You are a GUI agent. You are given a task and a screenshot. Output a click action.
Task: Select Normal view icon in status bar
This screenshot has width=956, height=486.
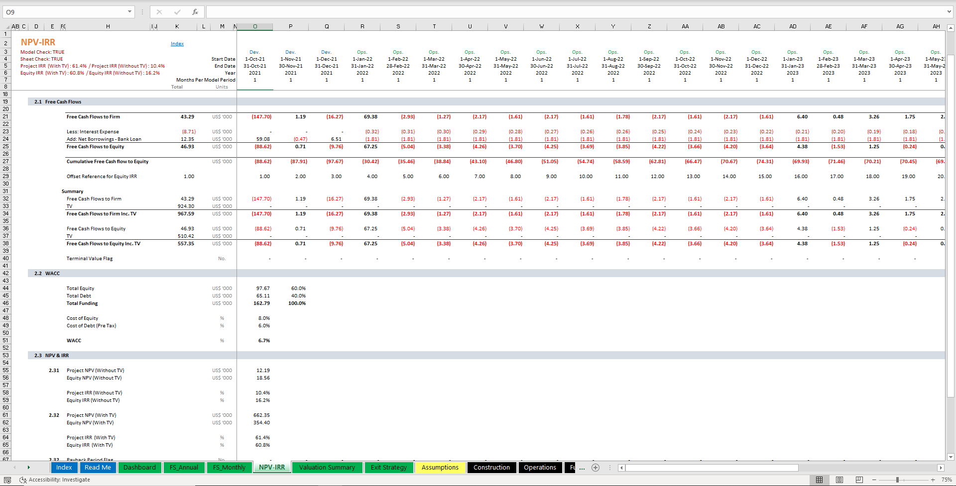point(819,480)
